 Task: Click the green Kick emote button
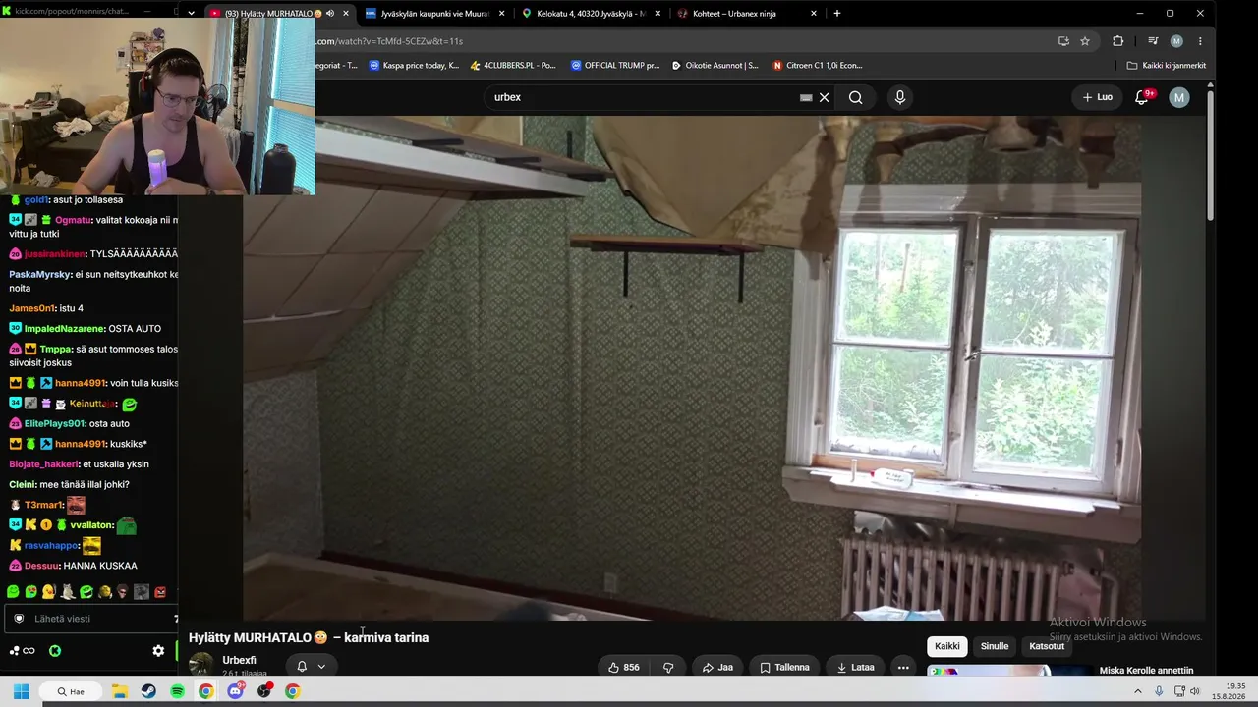point(55,650)
